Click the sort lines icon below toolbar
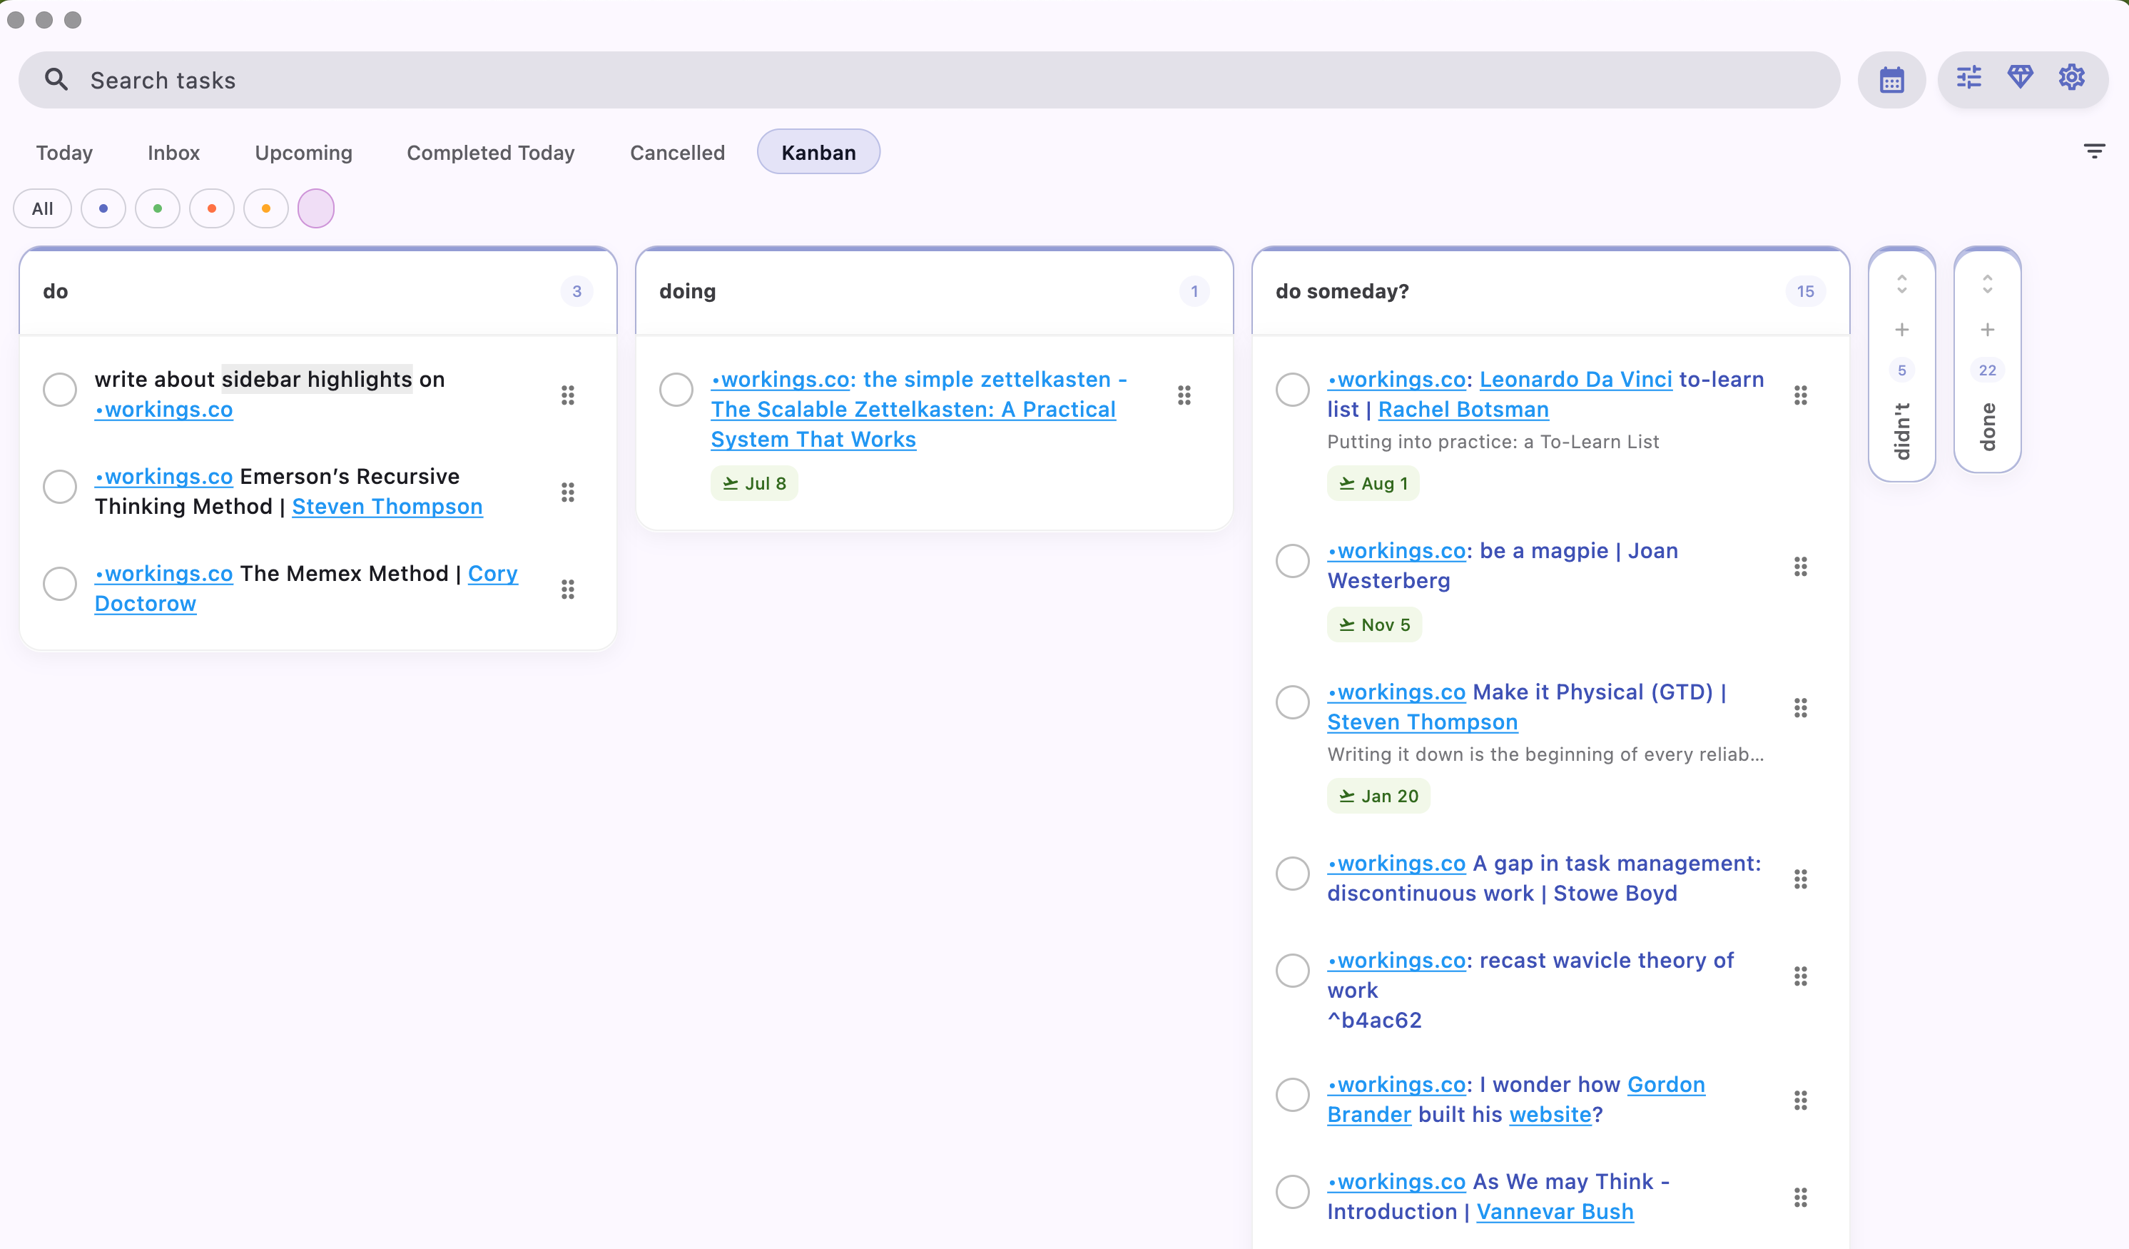This screenshot has width=2129, height=1249. point(2093,152)
